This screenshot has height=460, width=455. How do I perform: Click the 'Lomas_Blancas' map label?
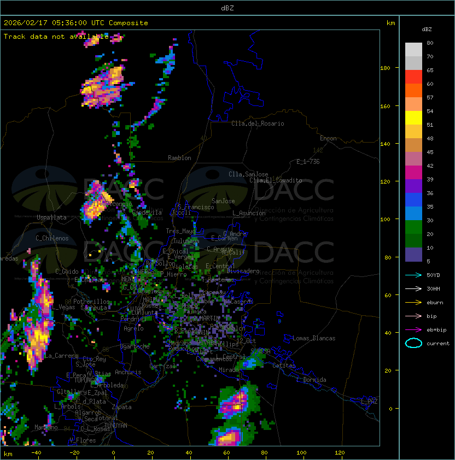tap(314, 338)
